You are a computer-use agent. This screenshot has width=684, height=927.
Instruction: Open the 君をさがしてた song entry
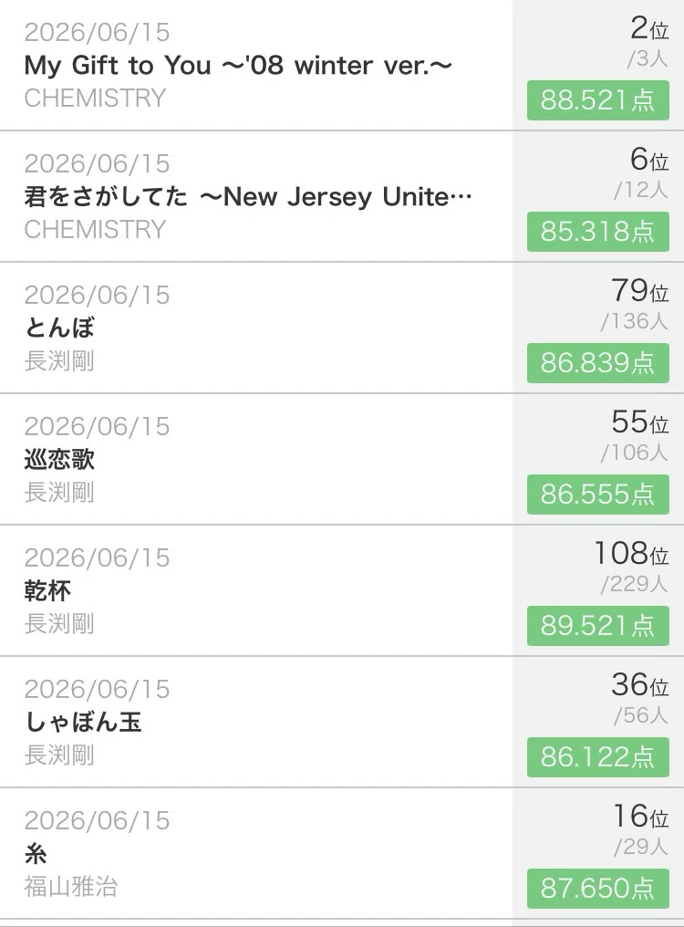342,196
